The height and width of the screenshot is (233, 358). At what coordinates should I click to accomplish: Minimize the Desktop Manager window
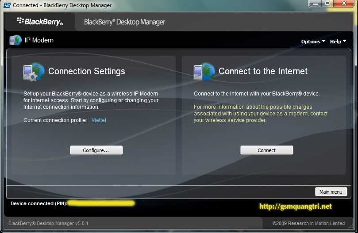point(316,4)
